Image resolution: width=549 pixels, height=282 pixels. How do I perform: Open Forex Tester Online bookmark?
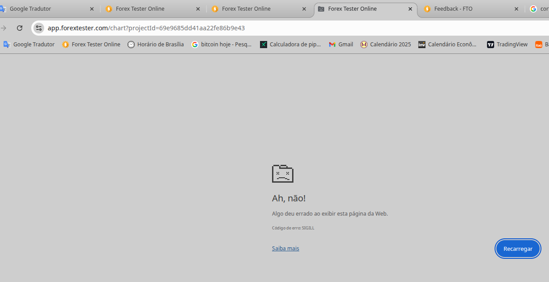91,45
